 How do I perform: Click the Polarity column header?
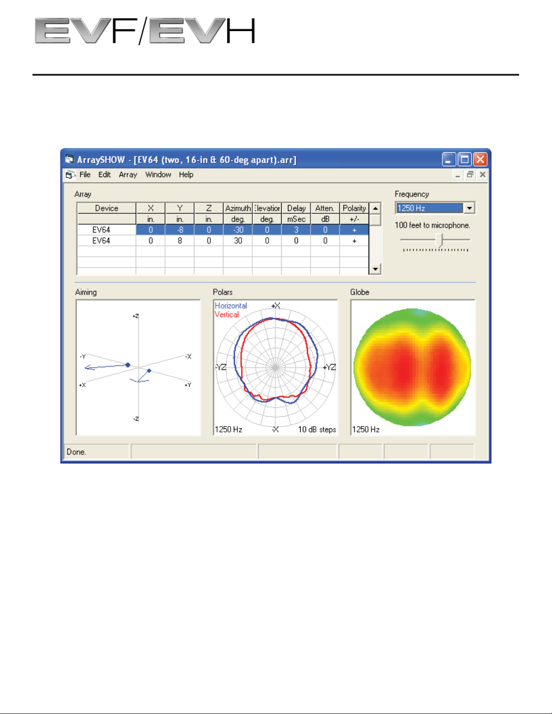[354, 208]
